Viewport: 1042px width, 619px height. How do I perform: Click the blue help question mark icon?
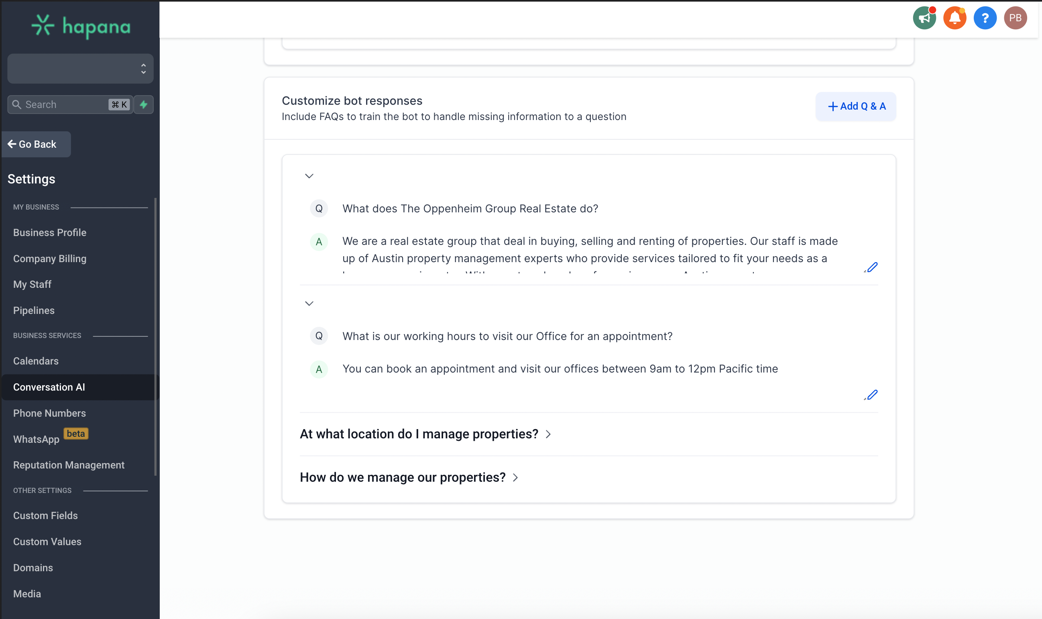[985, 18]
